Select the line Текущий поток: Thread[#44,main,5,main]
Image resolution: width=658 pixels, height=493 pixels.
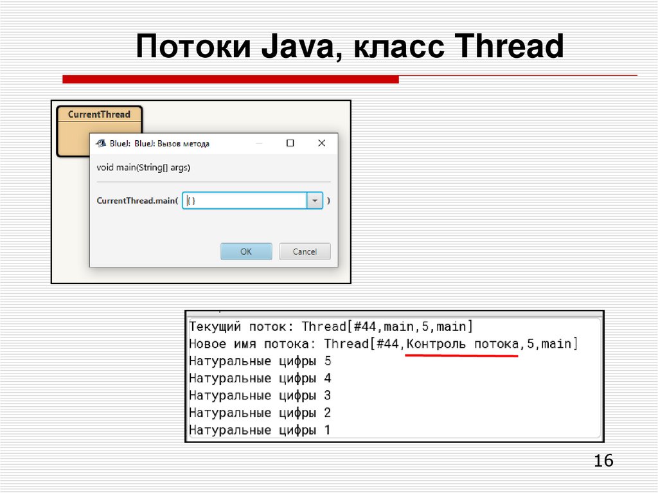332,326
